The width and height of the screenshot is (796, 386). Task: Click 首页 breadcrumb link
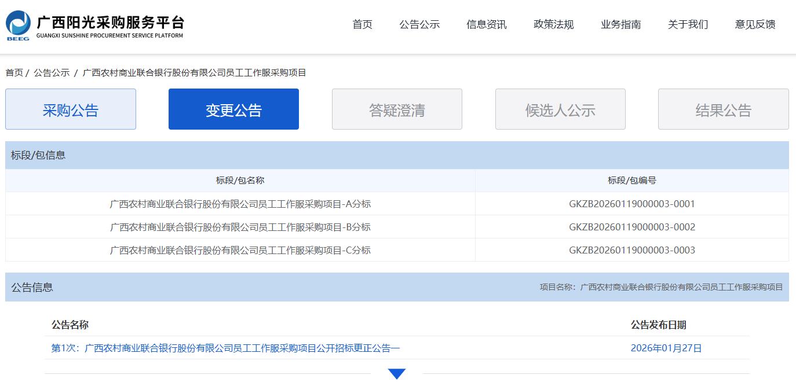pos(14,73)
